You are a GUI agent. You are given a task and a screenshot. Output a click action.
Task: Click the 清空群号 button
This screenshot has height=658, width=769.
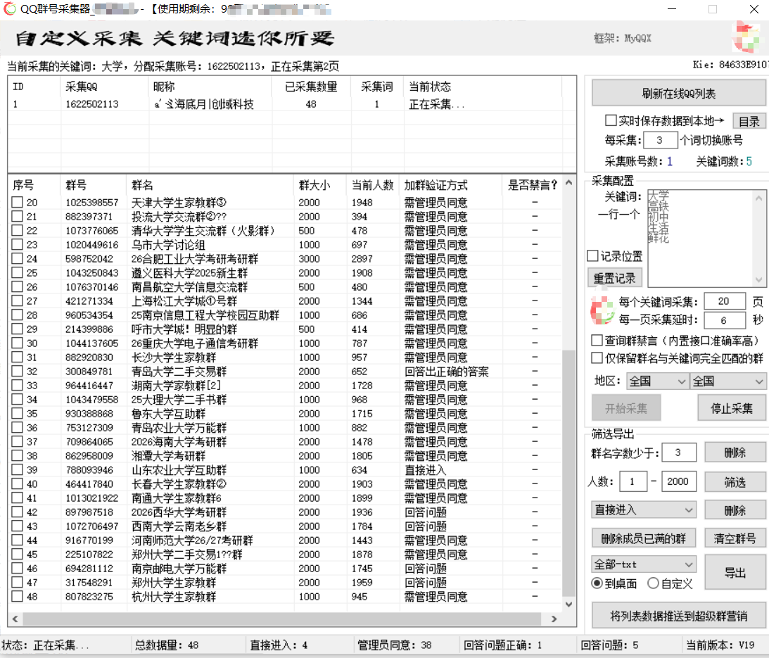[x=735, y=538]
